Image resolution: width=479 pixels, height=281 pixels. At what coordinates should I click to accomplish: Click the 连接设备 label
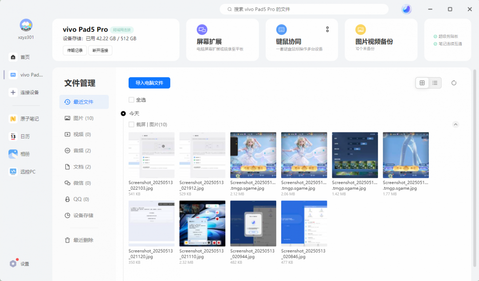click(x=30, y=93)
